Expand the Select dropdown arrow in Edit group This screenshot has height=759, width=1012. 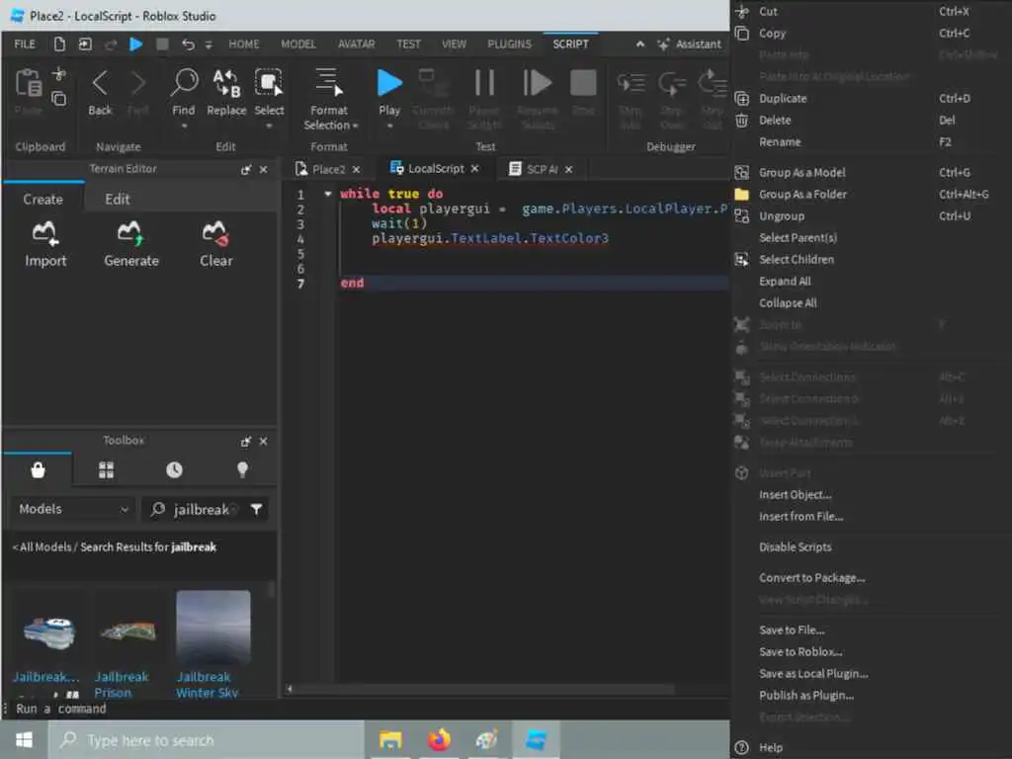pos(269,126)
